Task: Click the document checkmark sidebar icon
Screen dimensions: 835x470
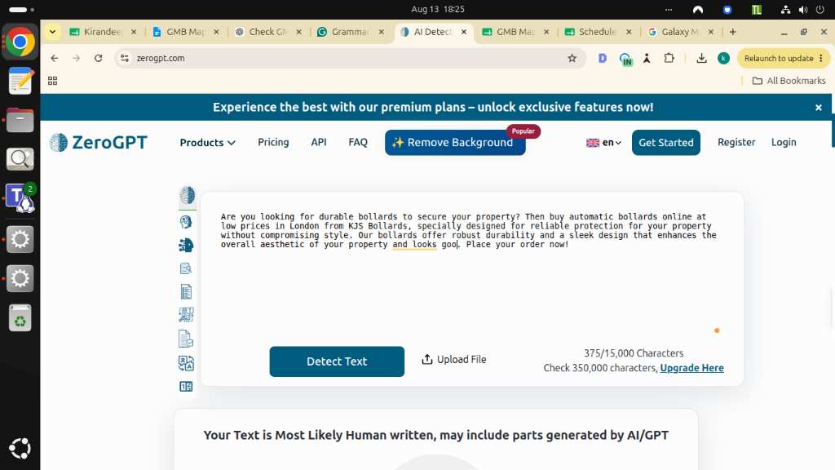Action: point(186,339)
